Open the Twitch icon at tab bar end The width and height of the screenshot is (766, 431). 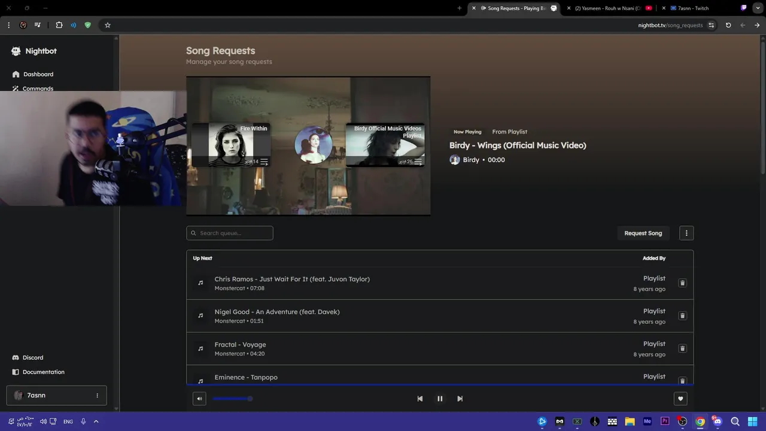[744, 8]
